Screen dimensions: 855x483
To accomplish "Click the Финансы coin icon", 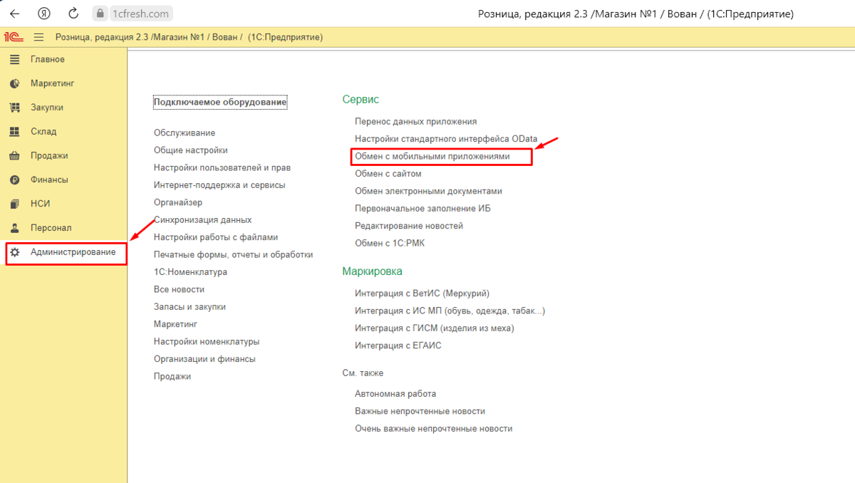I will coord(15,180).
